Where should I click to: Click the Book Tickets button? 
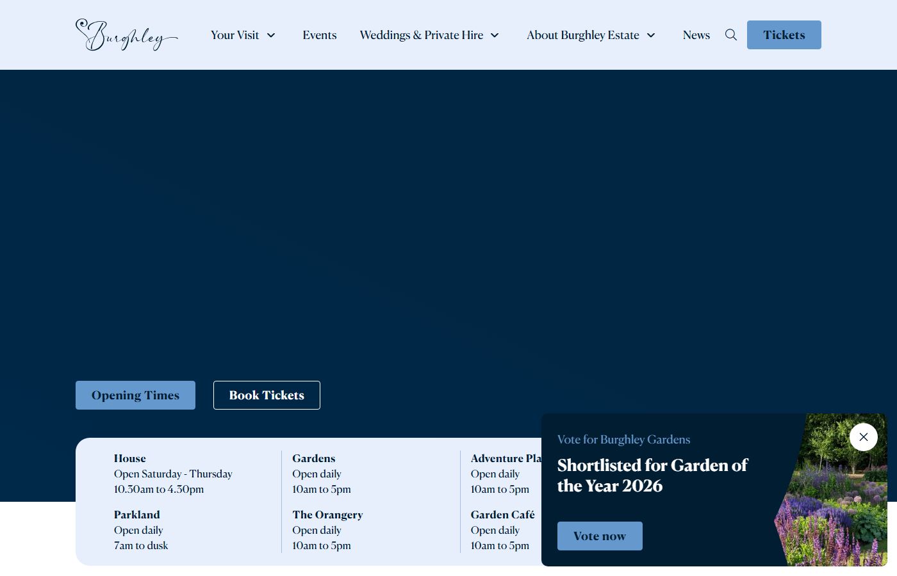click(x=267, y=395)
